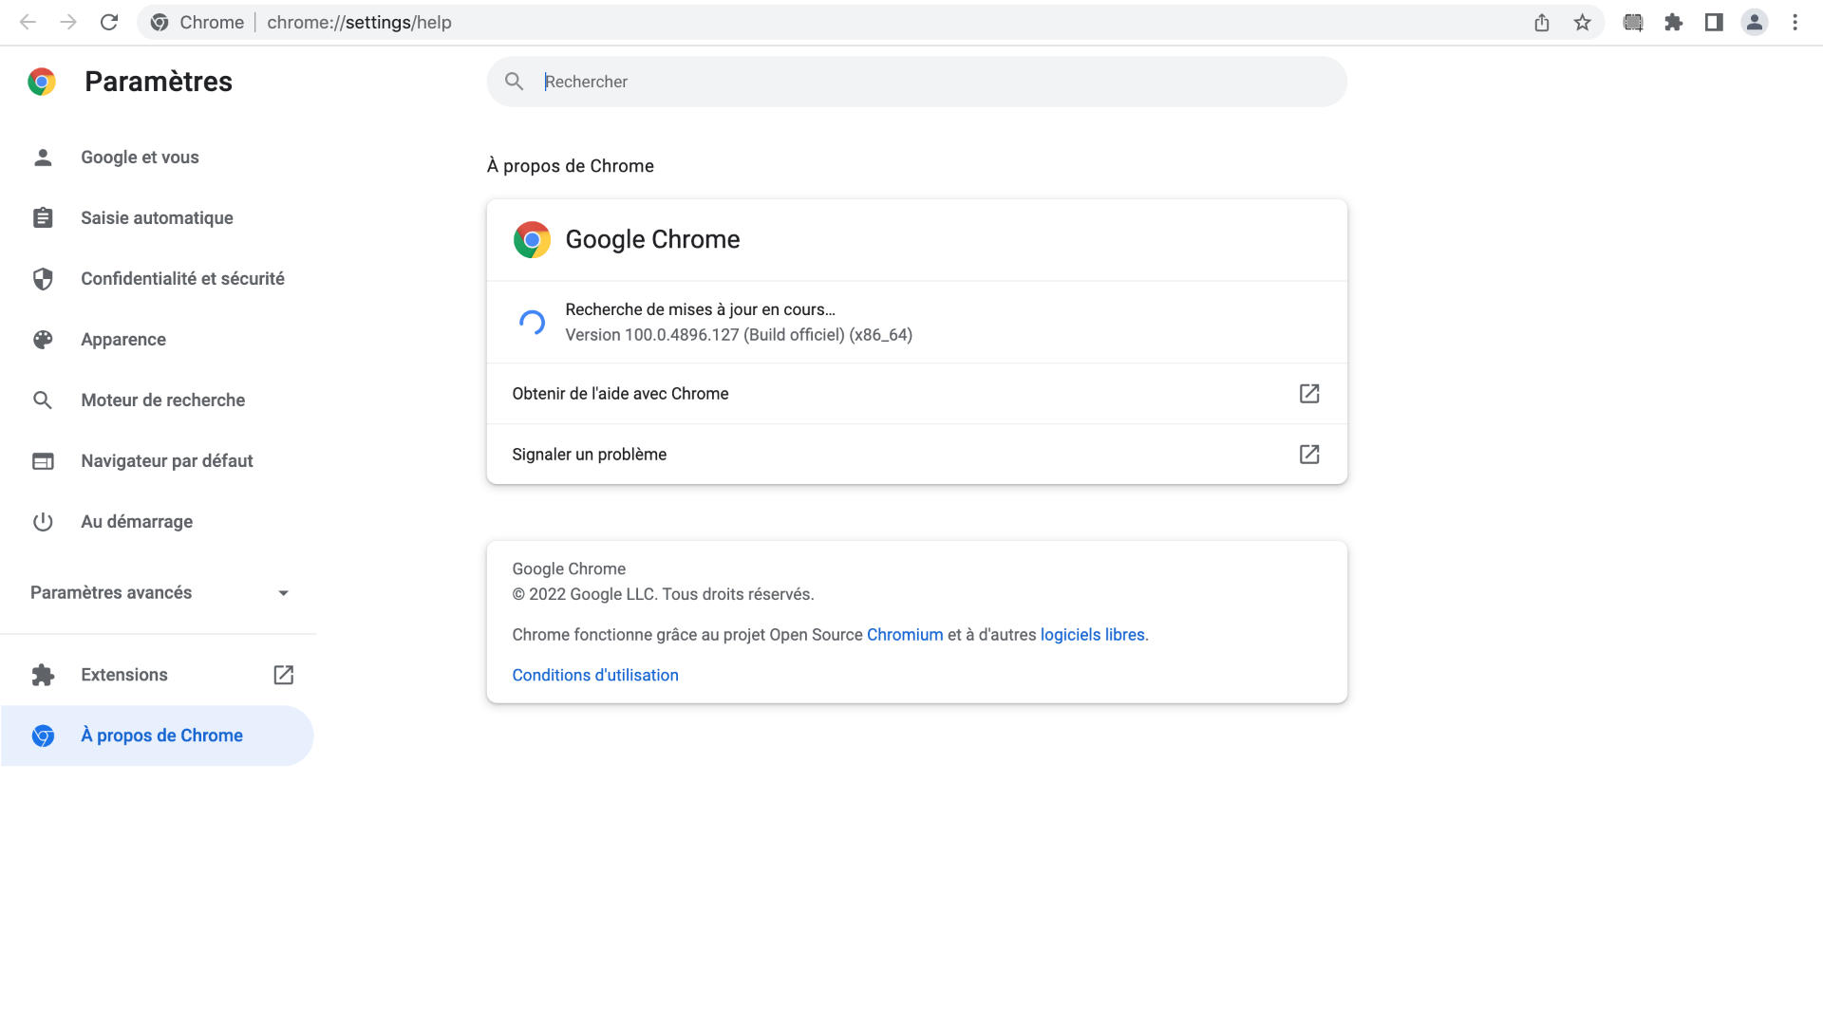Screen dimensions: 1823x1025
Task: Click the person icon for Google et vous
Action: (x=43, y=158)
